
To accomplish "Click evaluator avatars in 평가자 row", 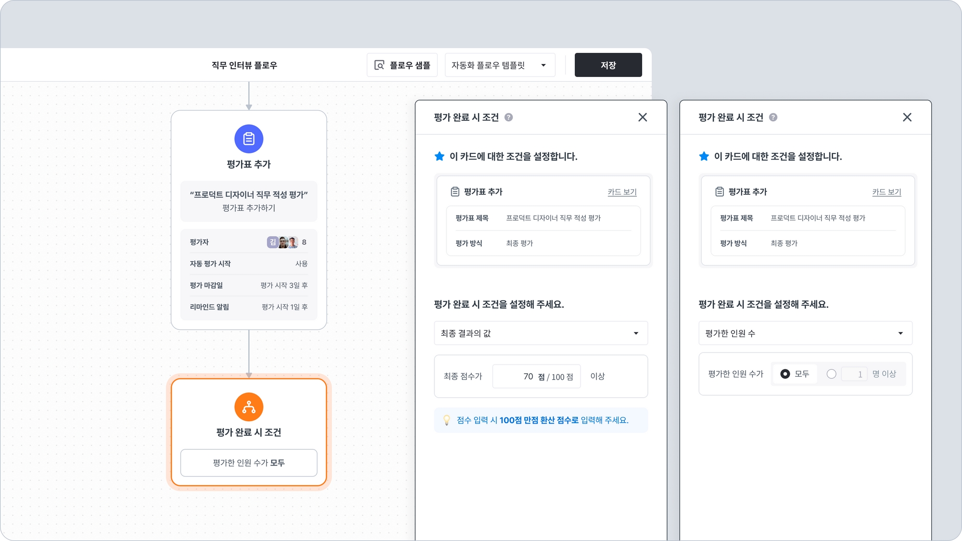I will click(283, 242).
